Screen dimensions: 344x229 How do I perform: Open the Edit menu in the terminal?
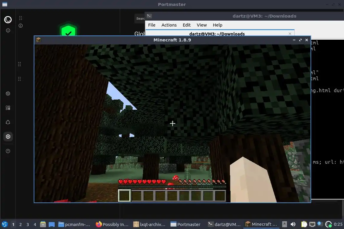(x=187, y=25)
